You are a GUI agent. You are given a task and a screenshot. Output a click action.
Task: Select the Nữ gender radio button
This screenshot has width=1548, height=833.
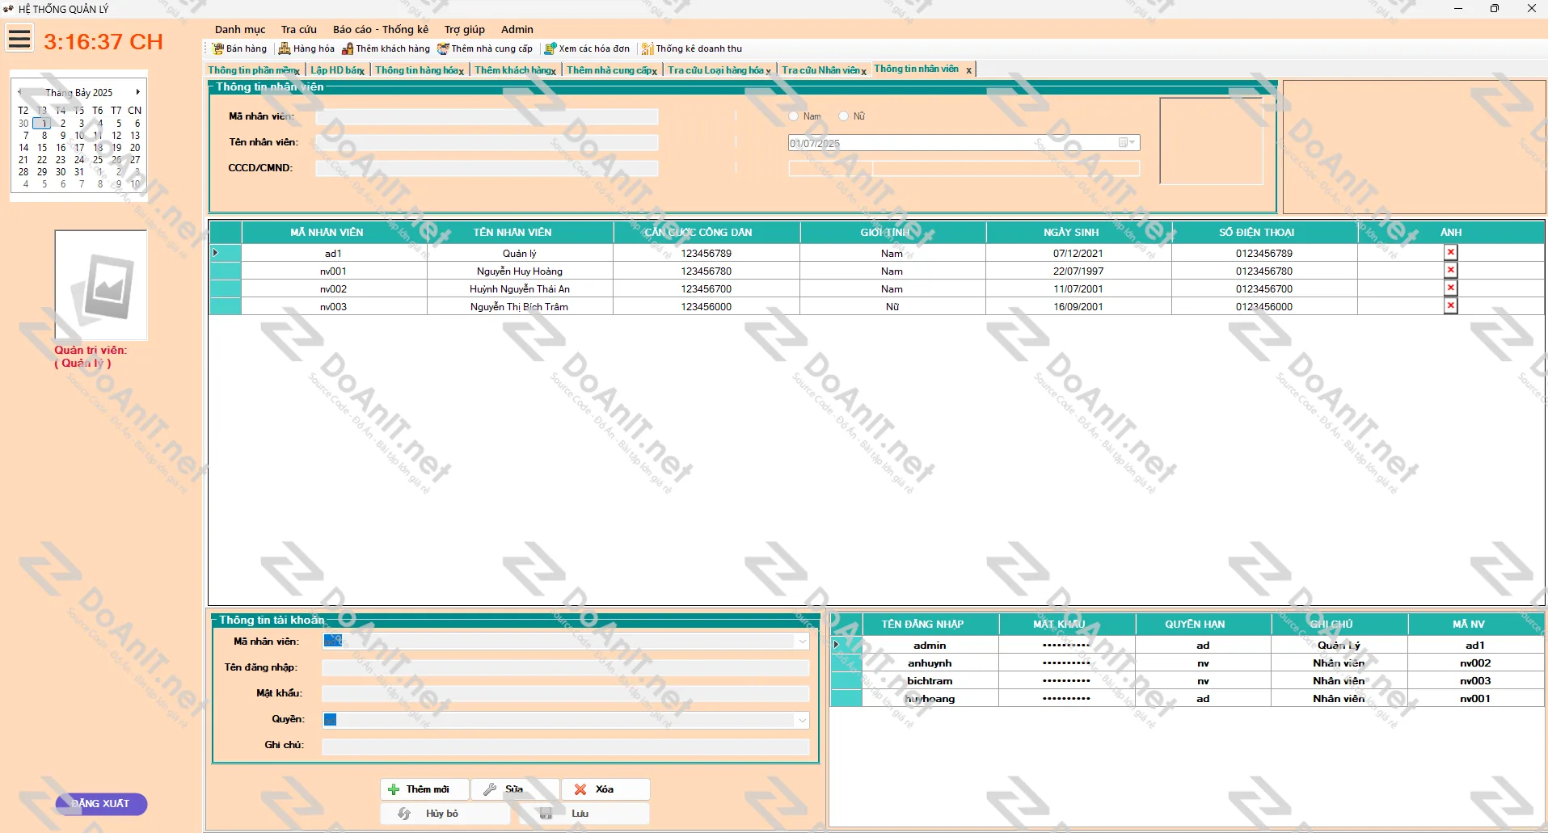(843, 116)
